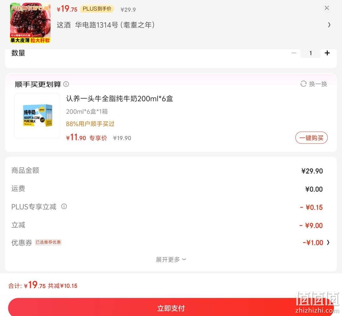Click the address text 华电路1314号

(x=97, y=25)
